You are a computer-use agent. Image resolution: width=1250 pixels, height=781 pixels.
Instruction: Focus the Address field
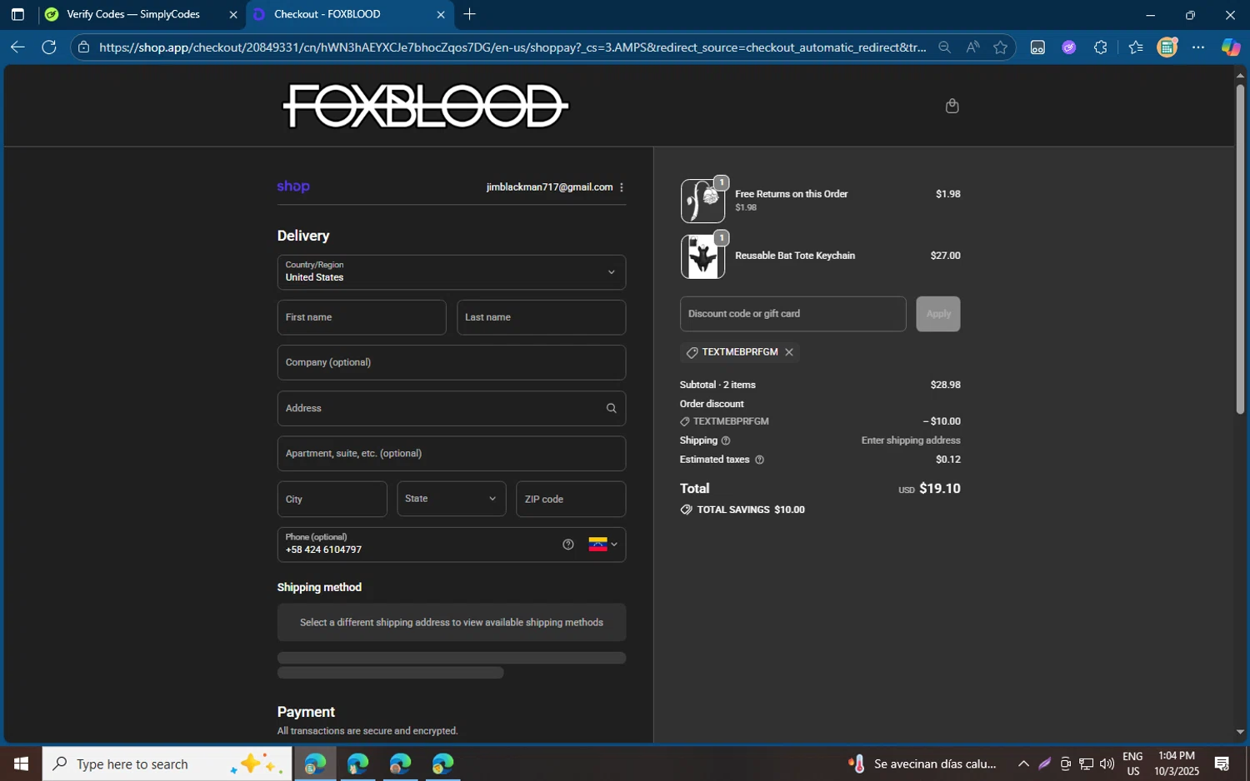[x=452, y=408]
